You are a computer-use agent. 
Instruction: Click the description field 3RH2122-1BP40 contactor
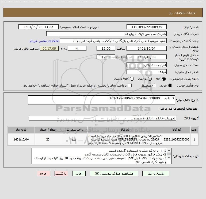101,100
